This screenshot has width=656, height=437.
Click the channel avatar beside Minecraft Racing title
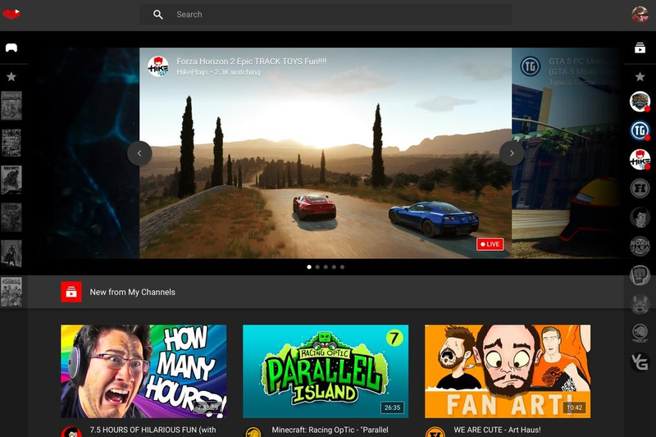253,432
